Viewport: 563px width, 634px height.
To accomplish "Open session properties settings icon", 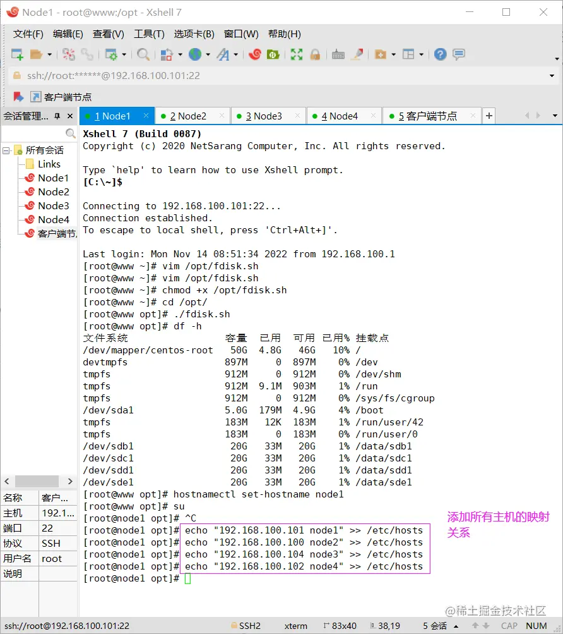I will pos(111,54).
